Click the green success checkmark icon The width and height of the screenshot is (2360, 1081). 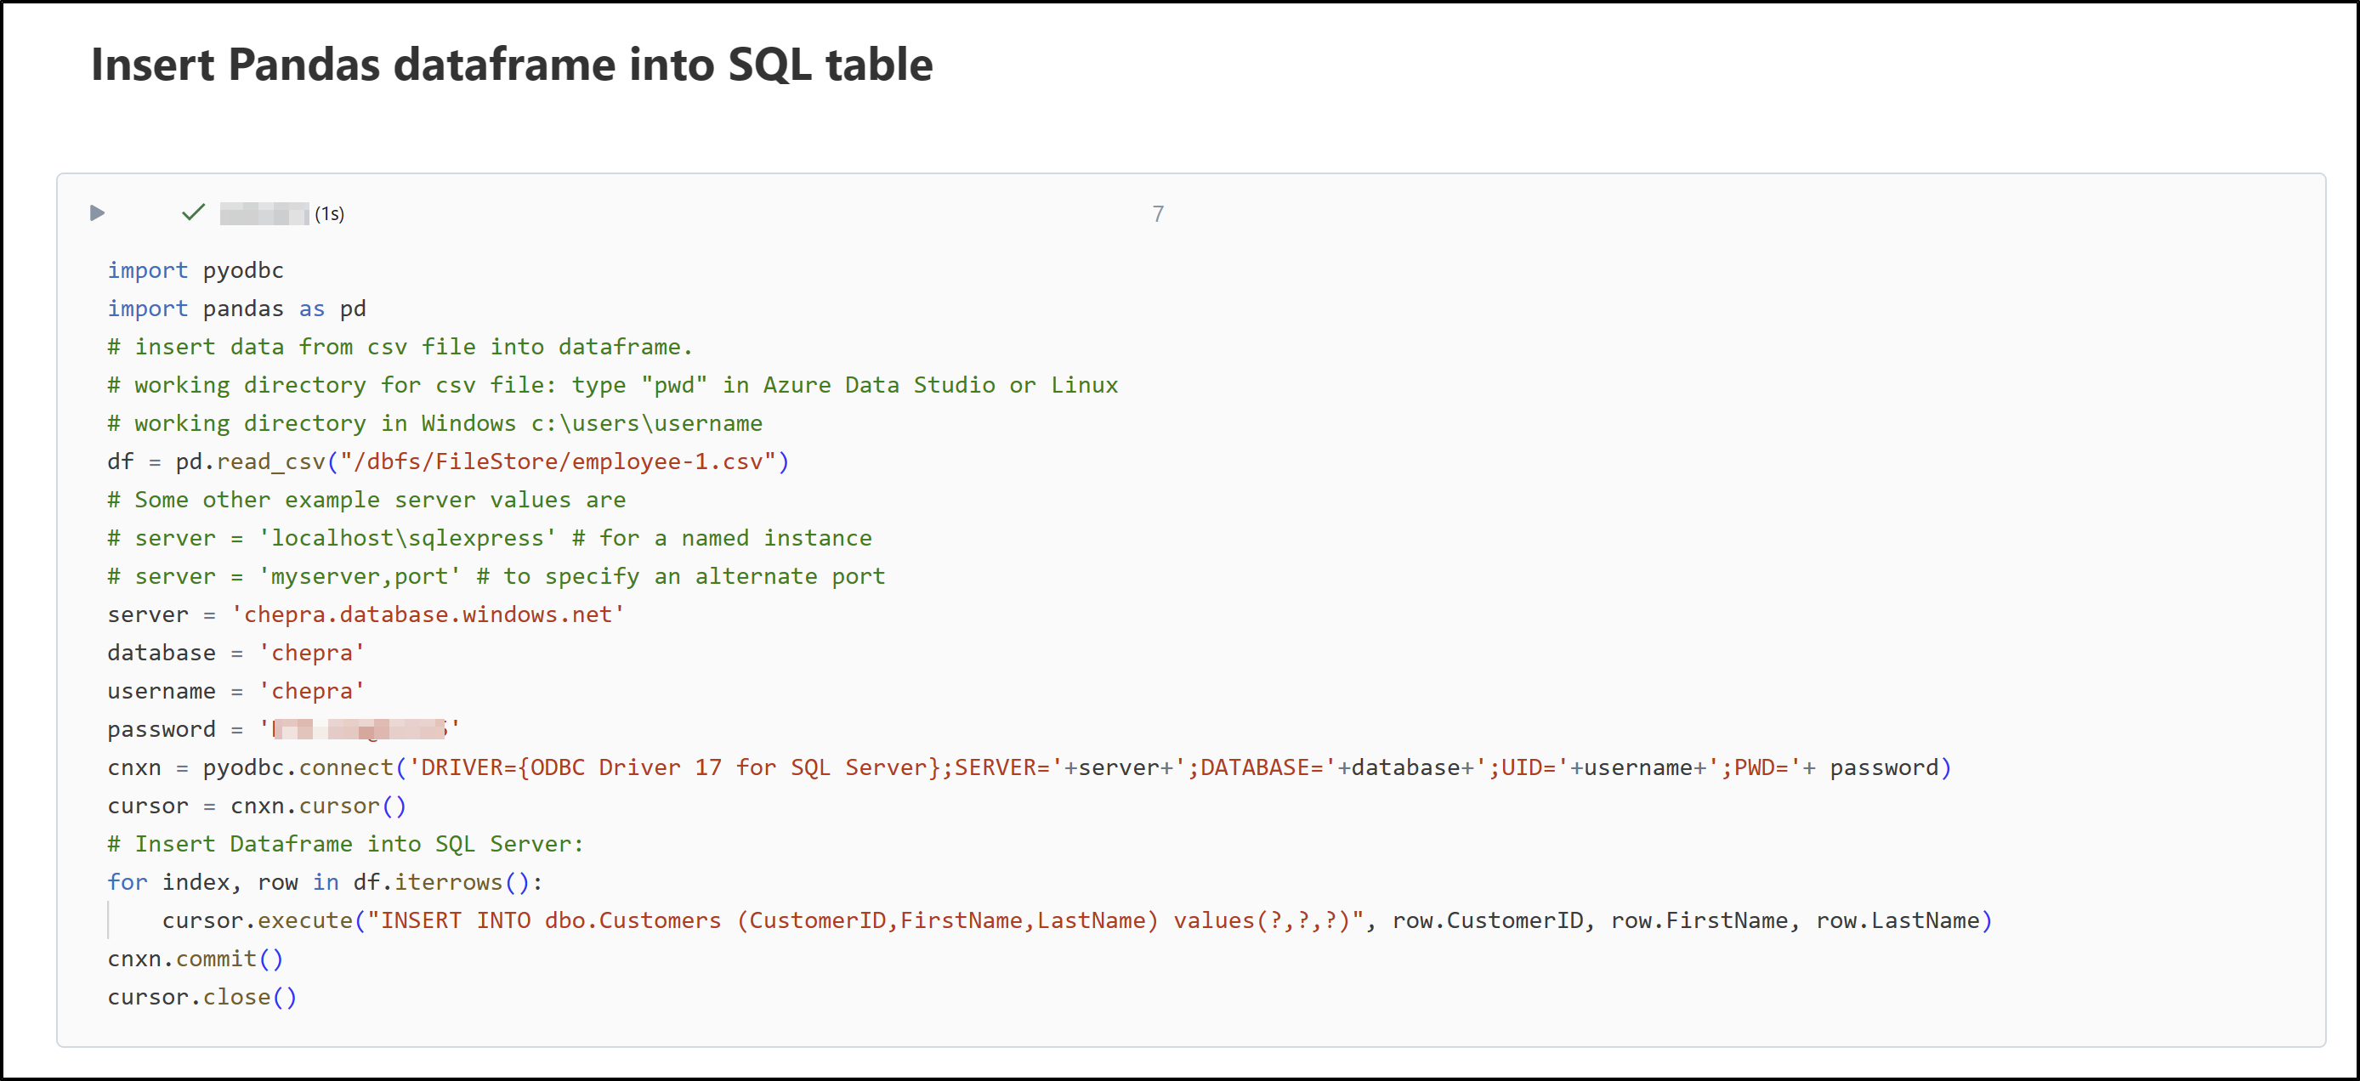click(193, 212)
